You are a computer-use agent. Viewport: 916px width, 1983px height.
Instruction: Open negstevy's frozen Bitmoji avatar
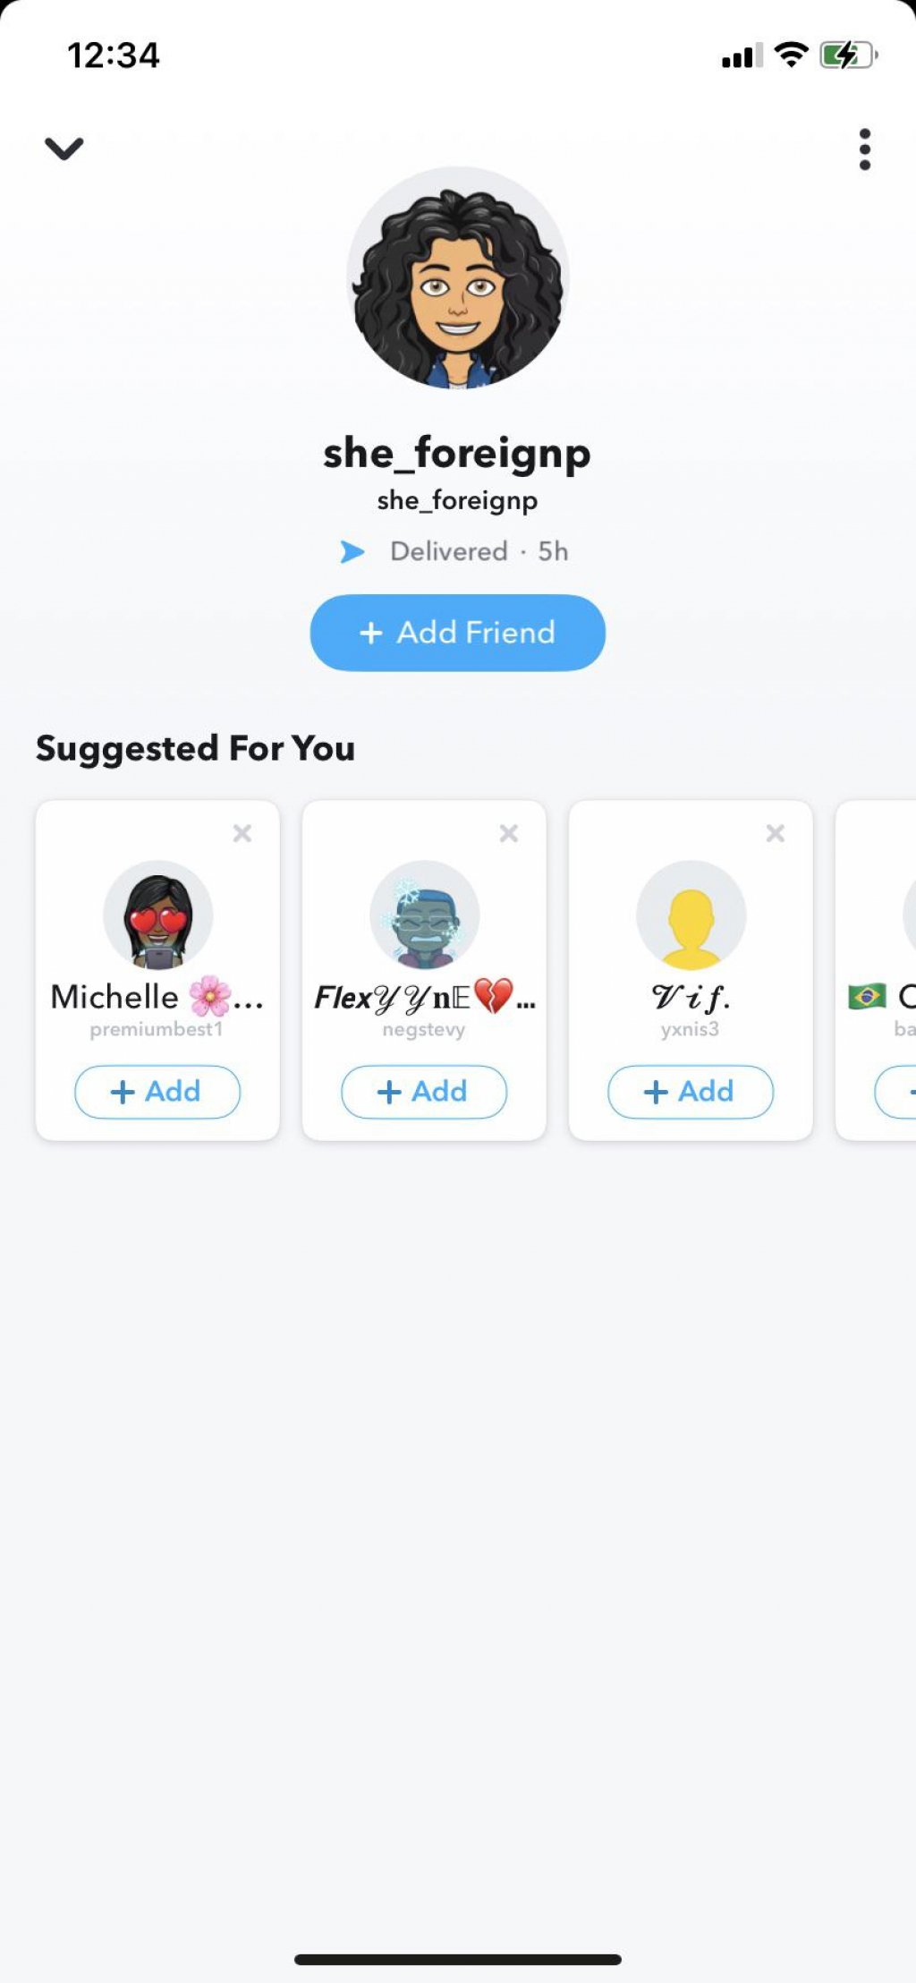[424, 915]
